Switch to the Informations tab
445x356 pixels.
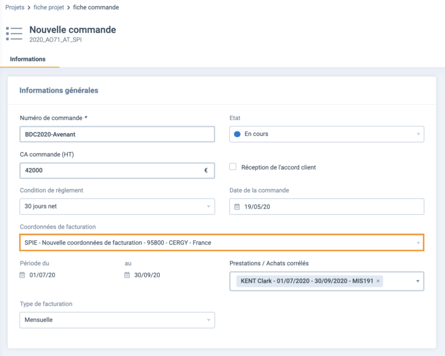tap(28, 59)
